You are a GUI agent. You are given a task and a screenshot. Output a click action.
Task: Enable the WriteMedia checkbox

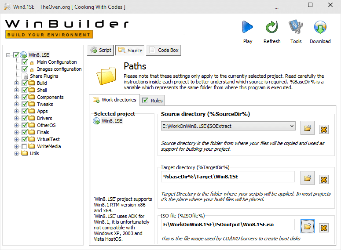click(25, 146)
